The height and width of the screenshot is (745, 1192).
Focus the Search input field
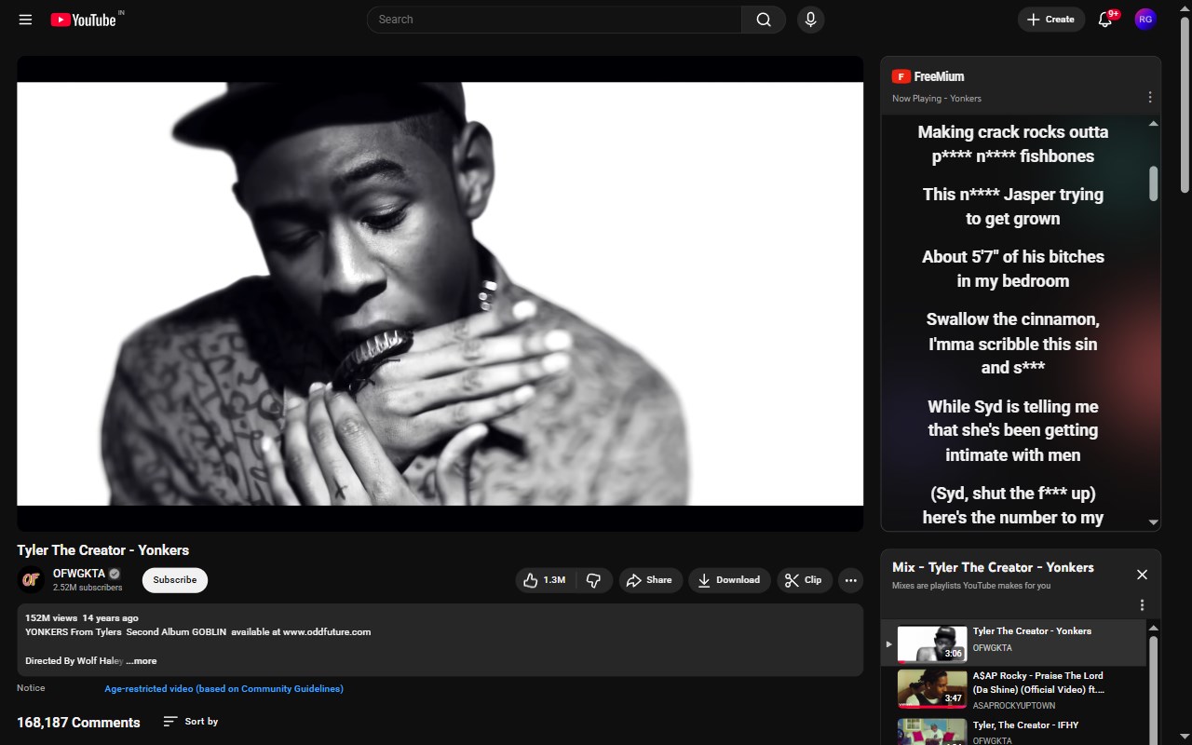[554, 20]
